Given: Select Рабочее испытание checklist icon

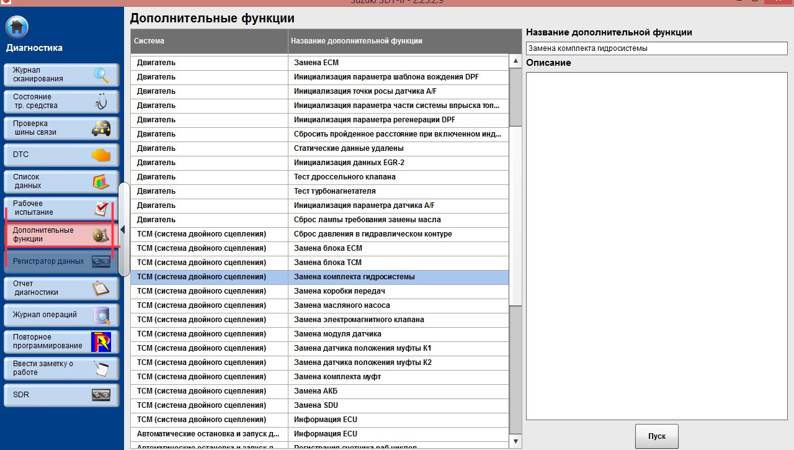Looking at the screenshot, I should 101,209.
